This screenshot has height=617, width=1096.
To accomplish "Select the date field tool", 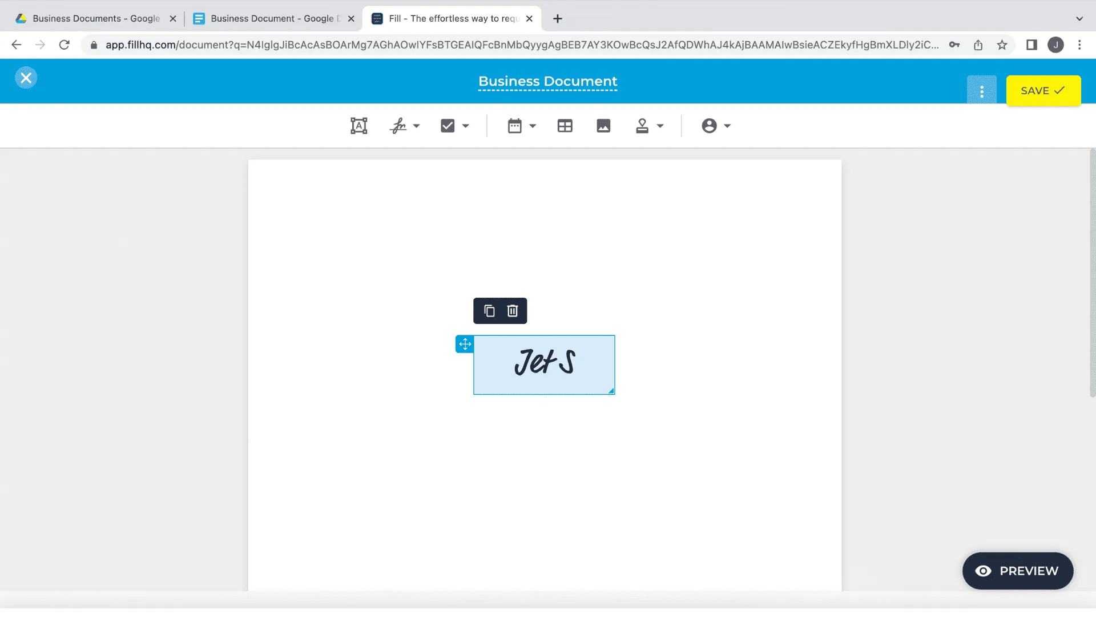I will (x=515, y=126).
